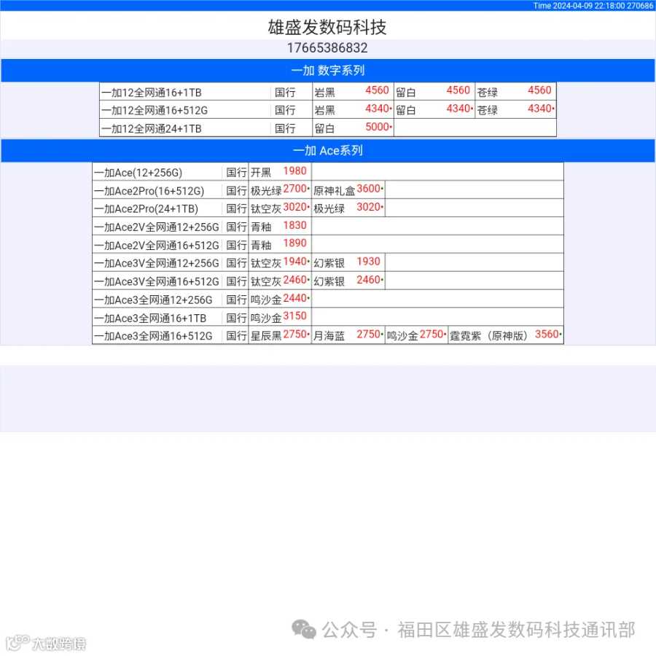Viewport: 656px width, 656px height.
Task: Click 原神礼盒 label in Ace2Pro 16+512G row
Action: pyautogui.click(x=335, y=191)
